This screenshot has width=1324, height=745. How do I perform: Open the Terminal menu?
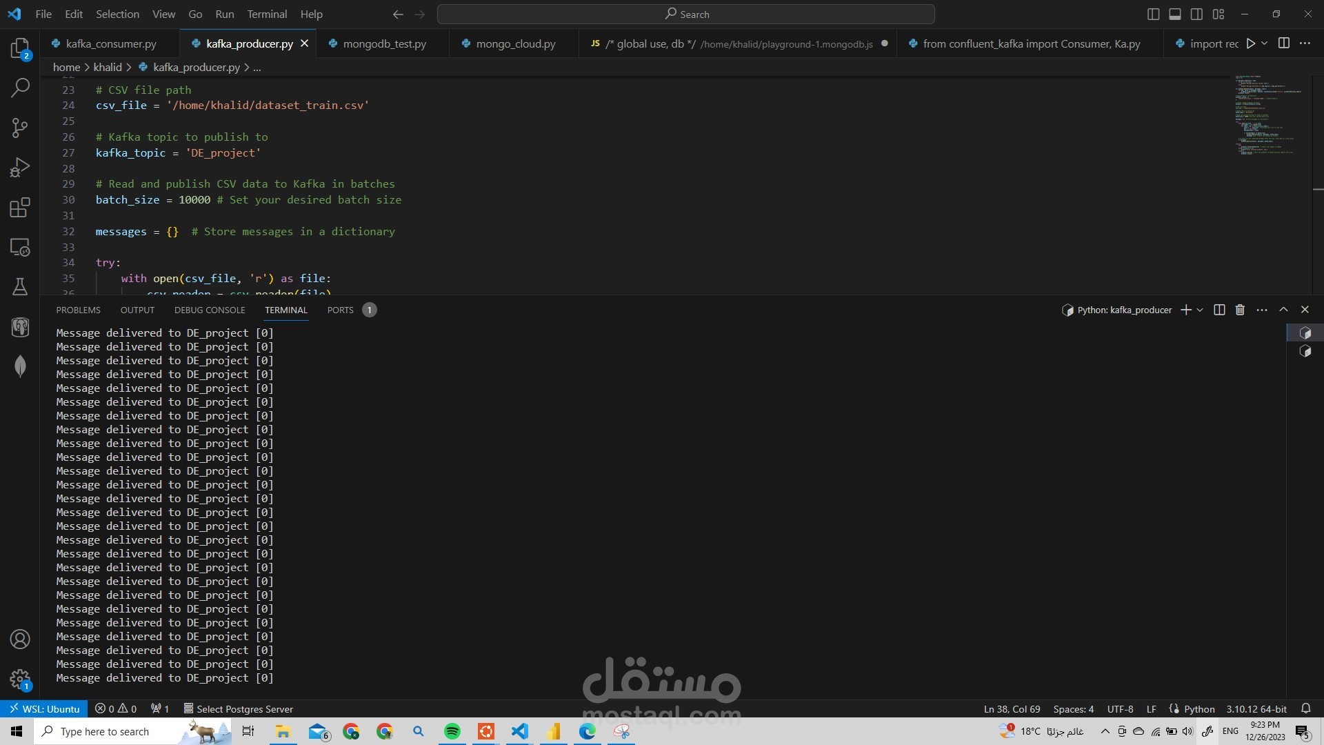click(x=267, y=14)
